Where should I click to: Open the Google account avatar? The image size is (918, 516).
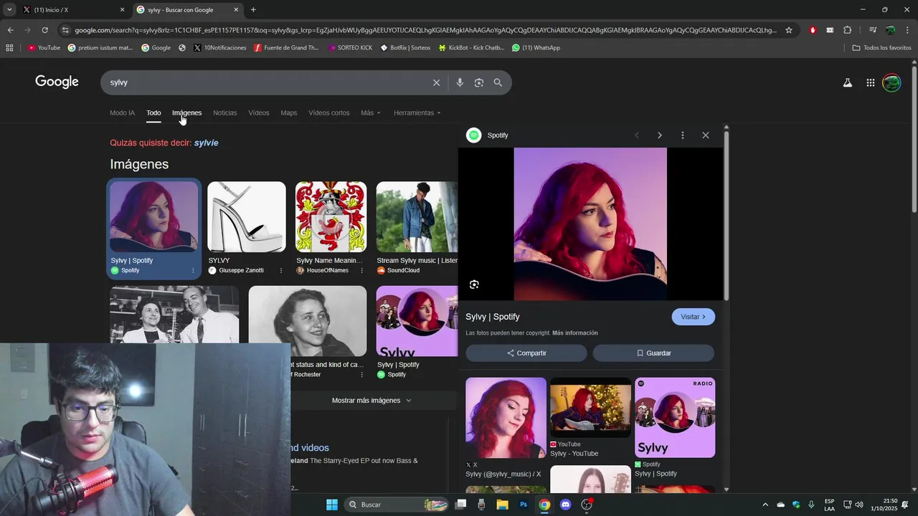pyautogui.click(x=891, y=82)
